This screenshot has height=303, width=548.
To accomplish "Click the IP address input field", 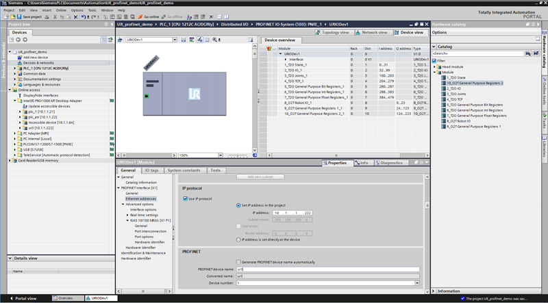I will click(x=292, y=213).
